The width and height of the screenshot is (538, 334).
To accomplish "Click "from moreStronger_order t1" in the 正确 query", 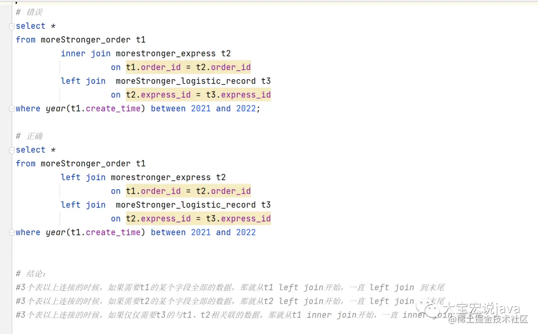I will click(x=81, y=164).
